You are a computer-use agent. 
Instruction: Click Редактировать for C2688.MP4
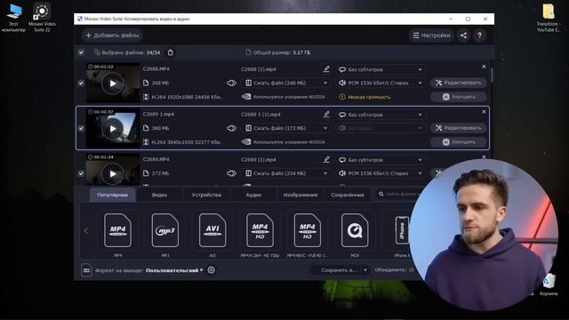tap(459, 83)
